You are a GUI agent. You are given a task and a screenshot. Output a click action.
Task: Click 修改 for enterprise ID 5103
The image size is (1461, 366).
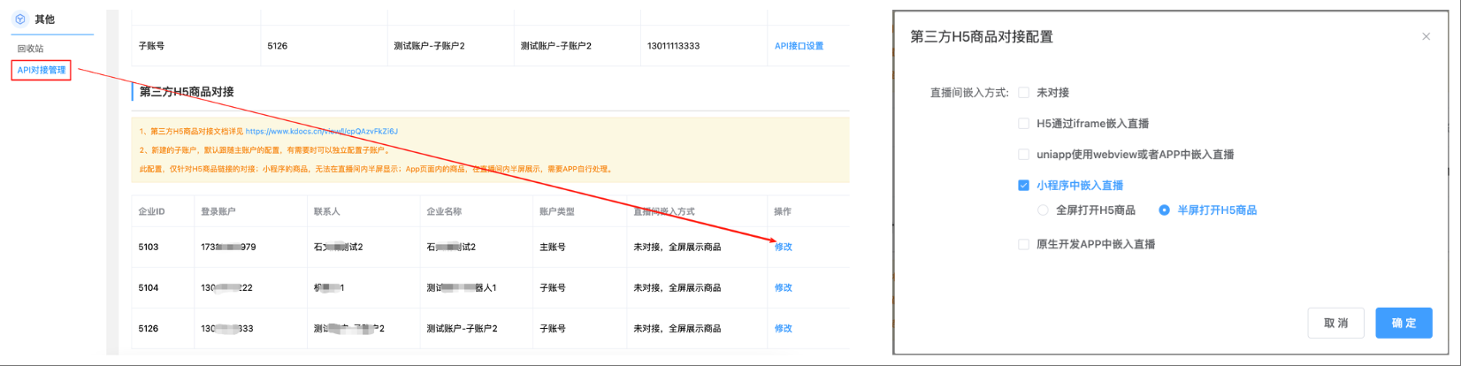[783, 247]
